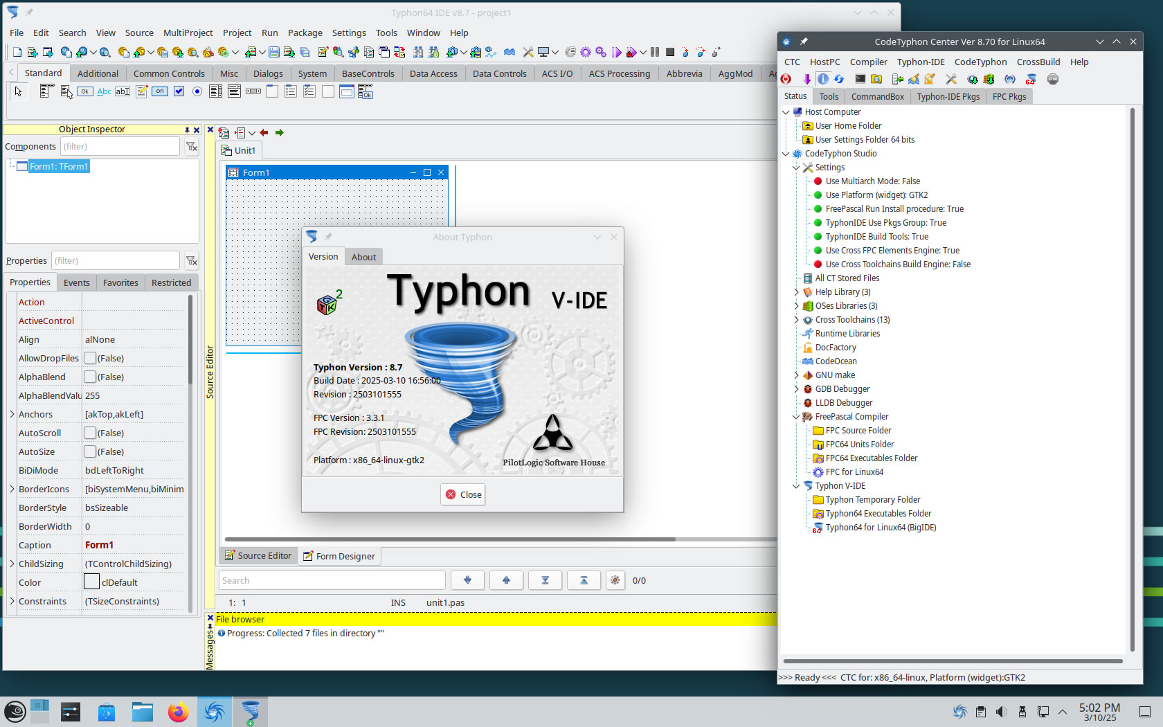Viewport: 1163px width, 727px height.
Task: Pick the TCheckBox palette component icon
Action: pos(179,91)
